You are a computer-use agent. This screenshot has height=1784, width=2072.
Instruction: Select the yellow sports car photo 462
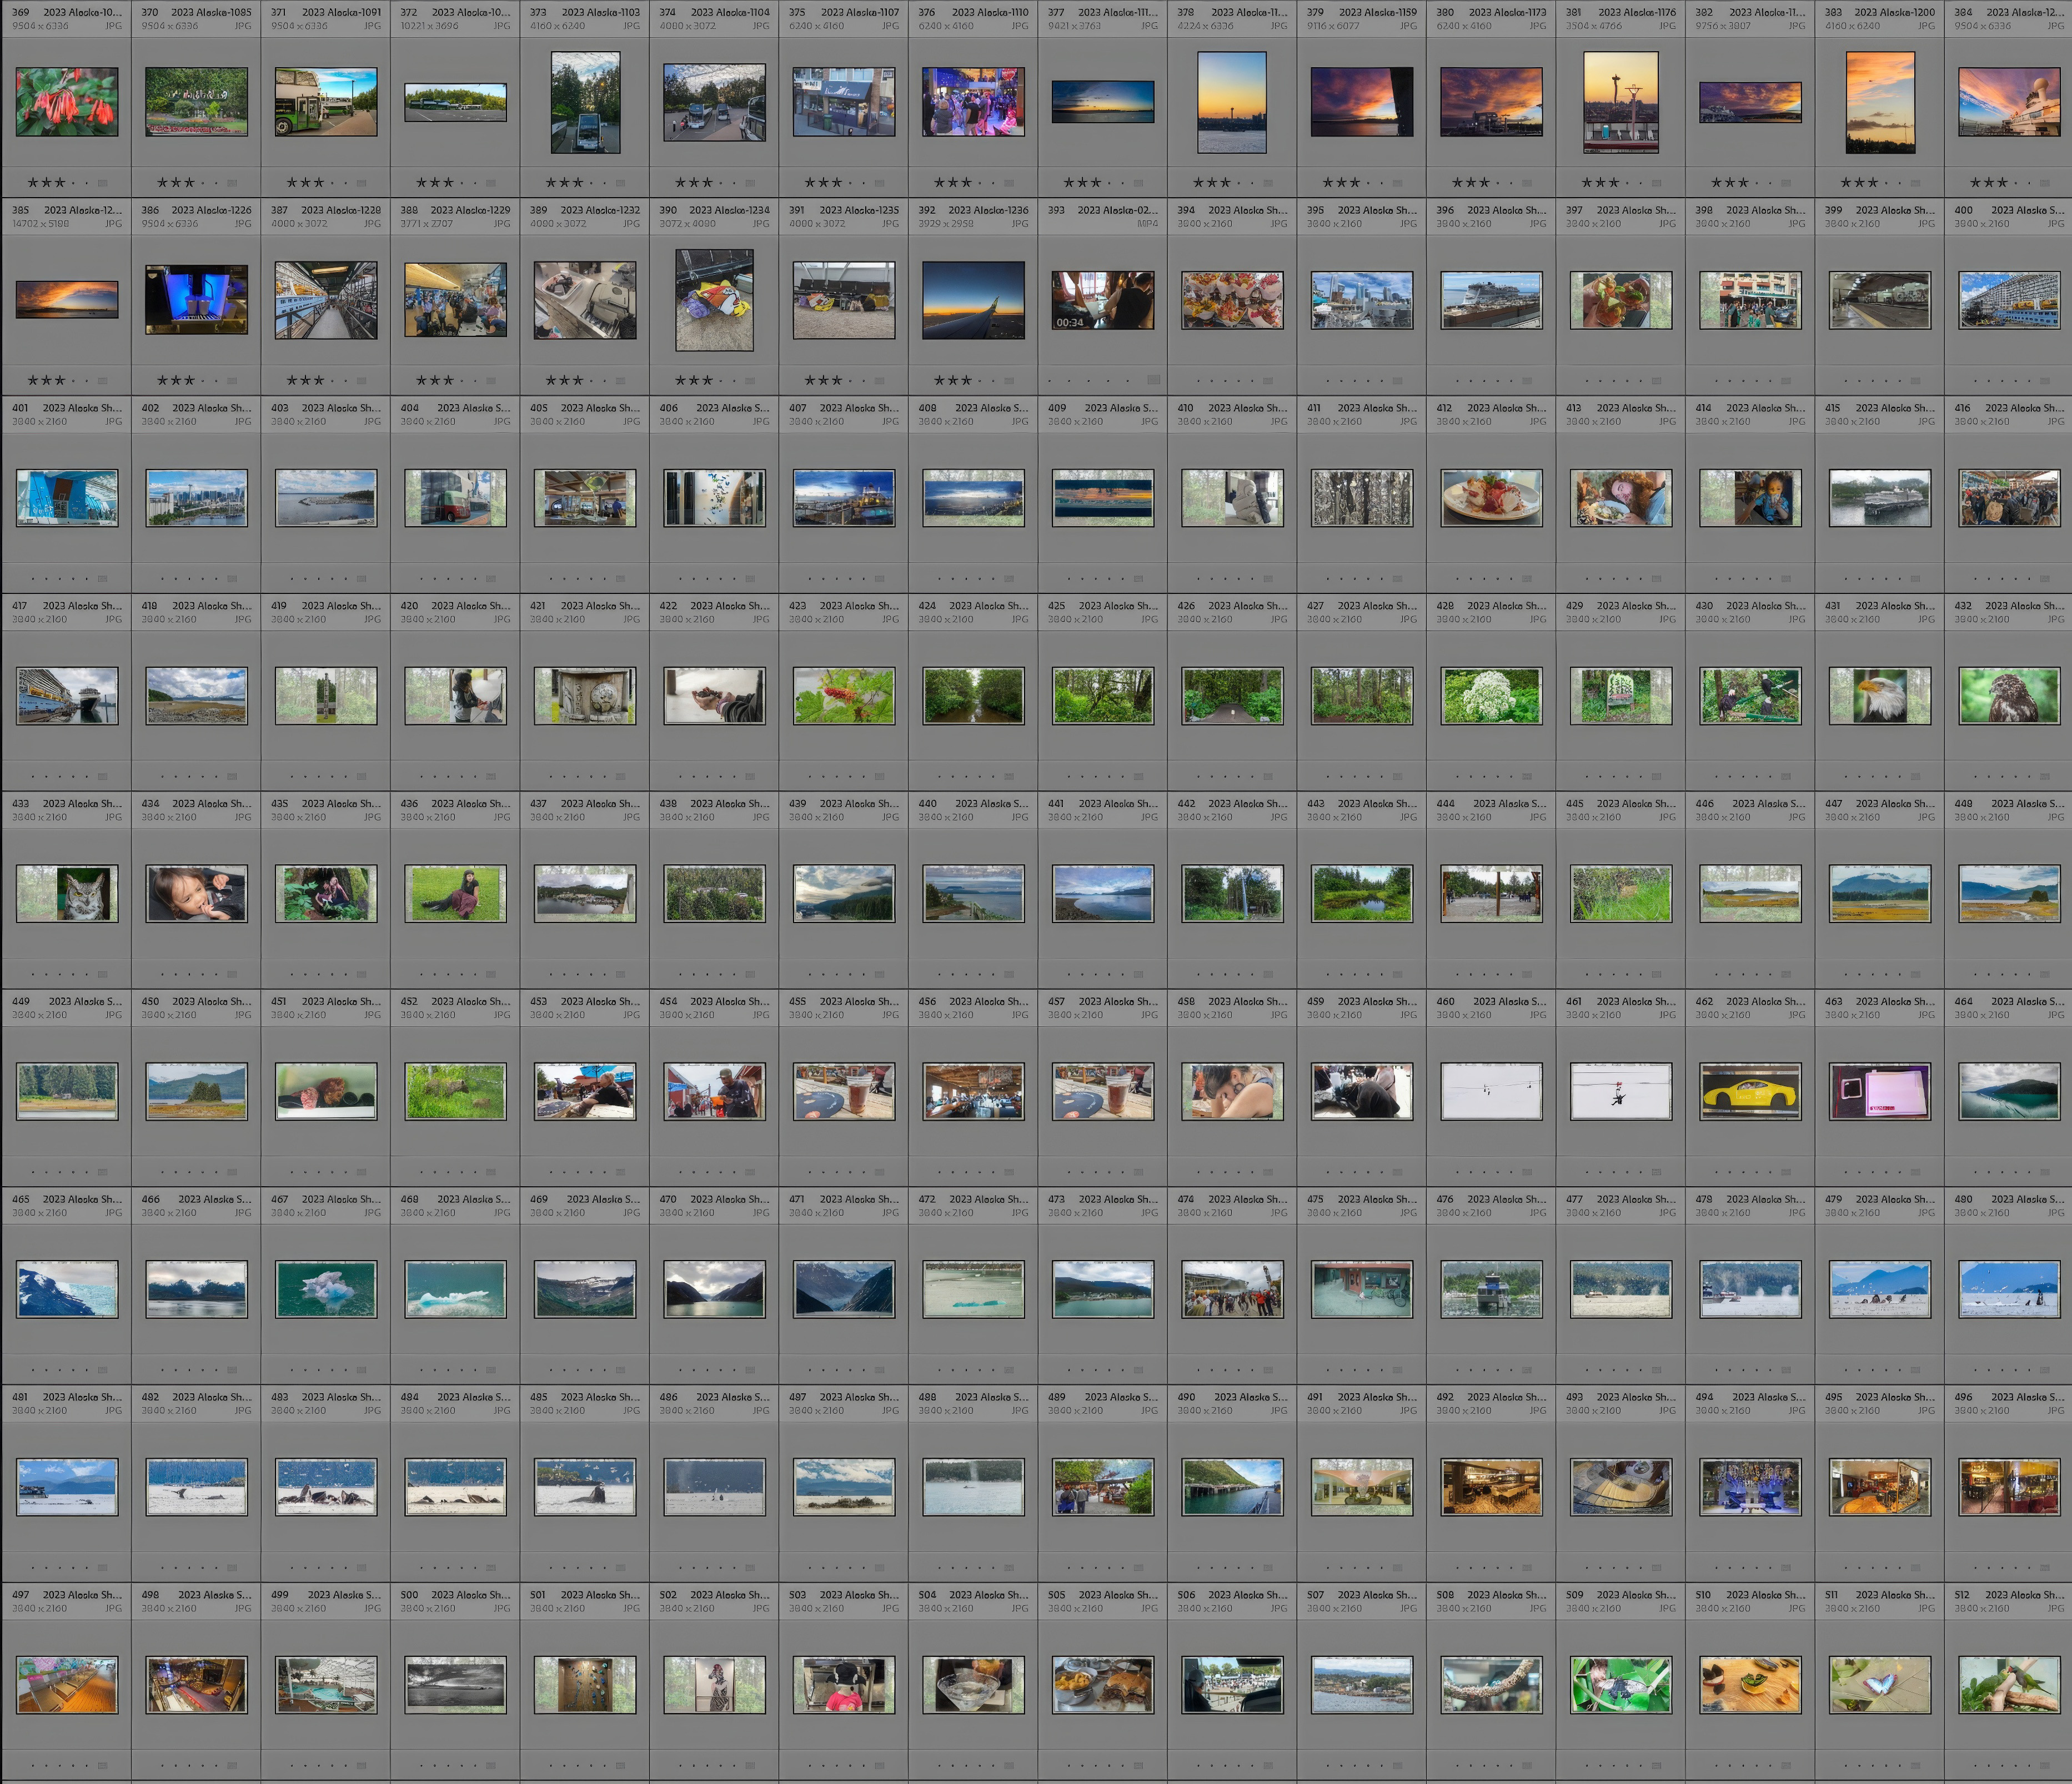click(1750, 1091)
